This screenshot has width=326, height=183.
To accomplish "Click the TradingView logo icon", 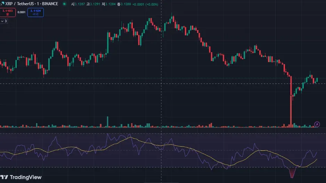I will pos(4,177).
